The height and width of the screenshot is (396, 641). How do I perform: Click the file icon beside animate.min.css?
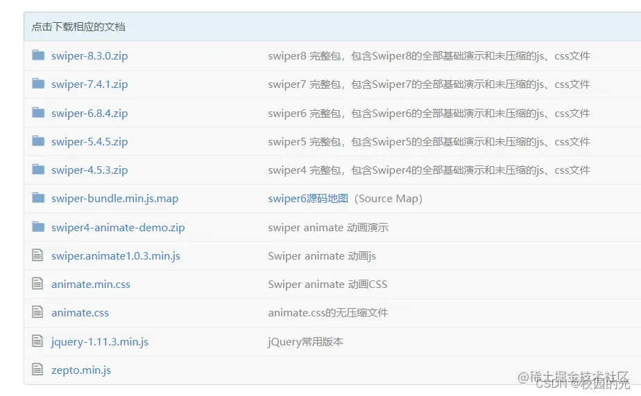(x=37, y=283)
